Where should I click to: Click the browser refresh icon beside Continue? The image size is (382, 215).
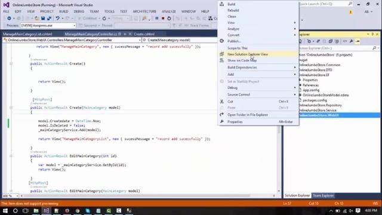(x=104, y=19)
